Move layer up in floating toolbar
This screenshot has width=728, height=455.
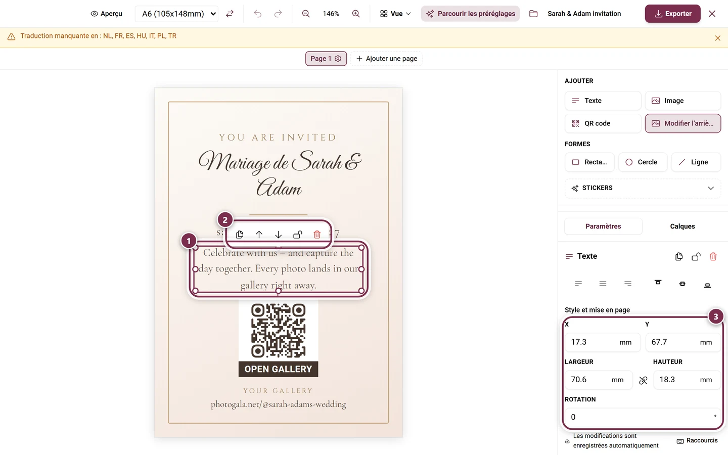[259, 235]
